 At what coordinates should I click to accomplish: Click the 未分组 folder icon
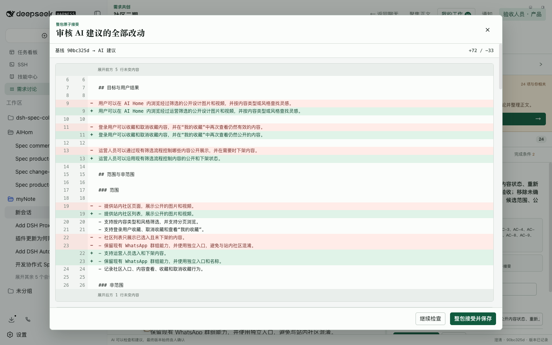11,291
